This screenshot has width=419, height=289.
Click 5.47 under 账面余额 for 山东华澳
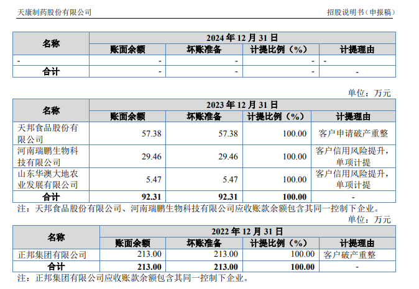(x=154, y=179)
